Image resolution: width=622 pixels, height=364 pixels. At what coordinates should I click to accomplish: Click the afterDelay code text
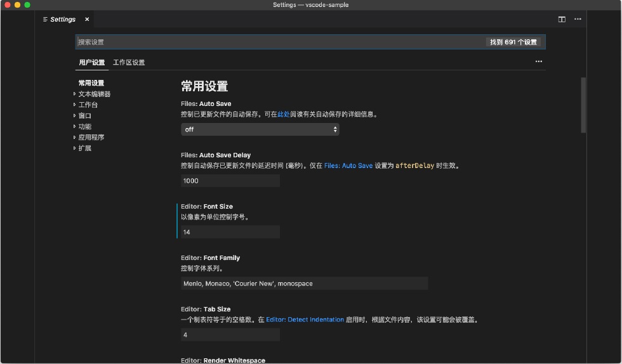(415, 166)
